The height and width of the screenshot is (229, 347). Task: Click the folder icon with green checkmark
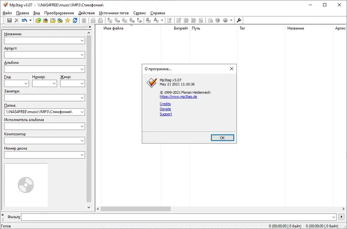[x=38, y=20]
